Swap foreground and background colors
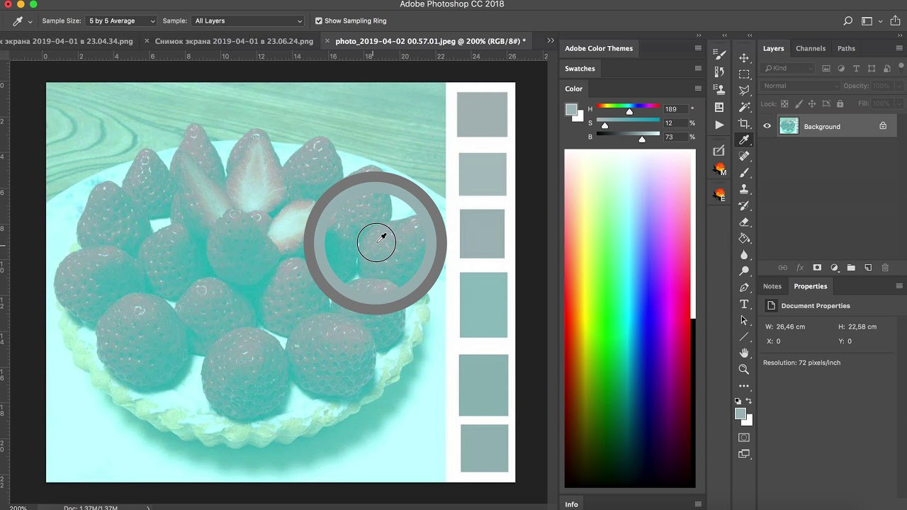The height and width of the screenshot is (510, 907). tap(749, 402)
